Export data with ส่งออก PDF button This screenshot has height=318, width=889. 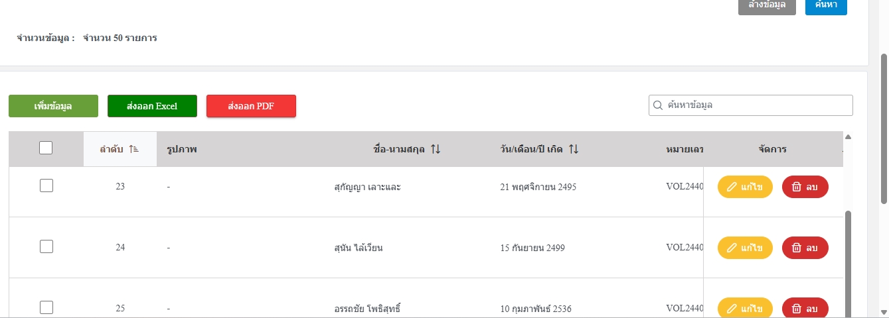click(251, 106)
